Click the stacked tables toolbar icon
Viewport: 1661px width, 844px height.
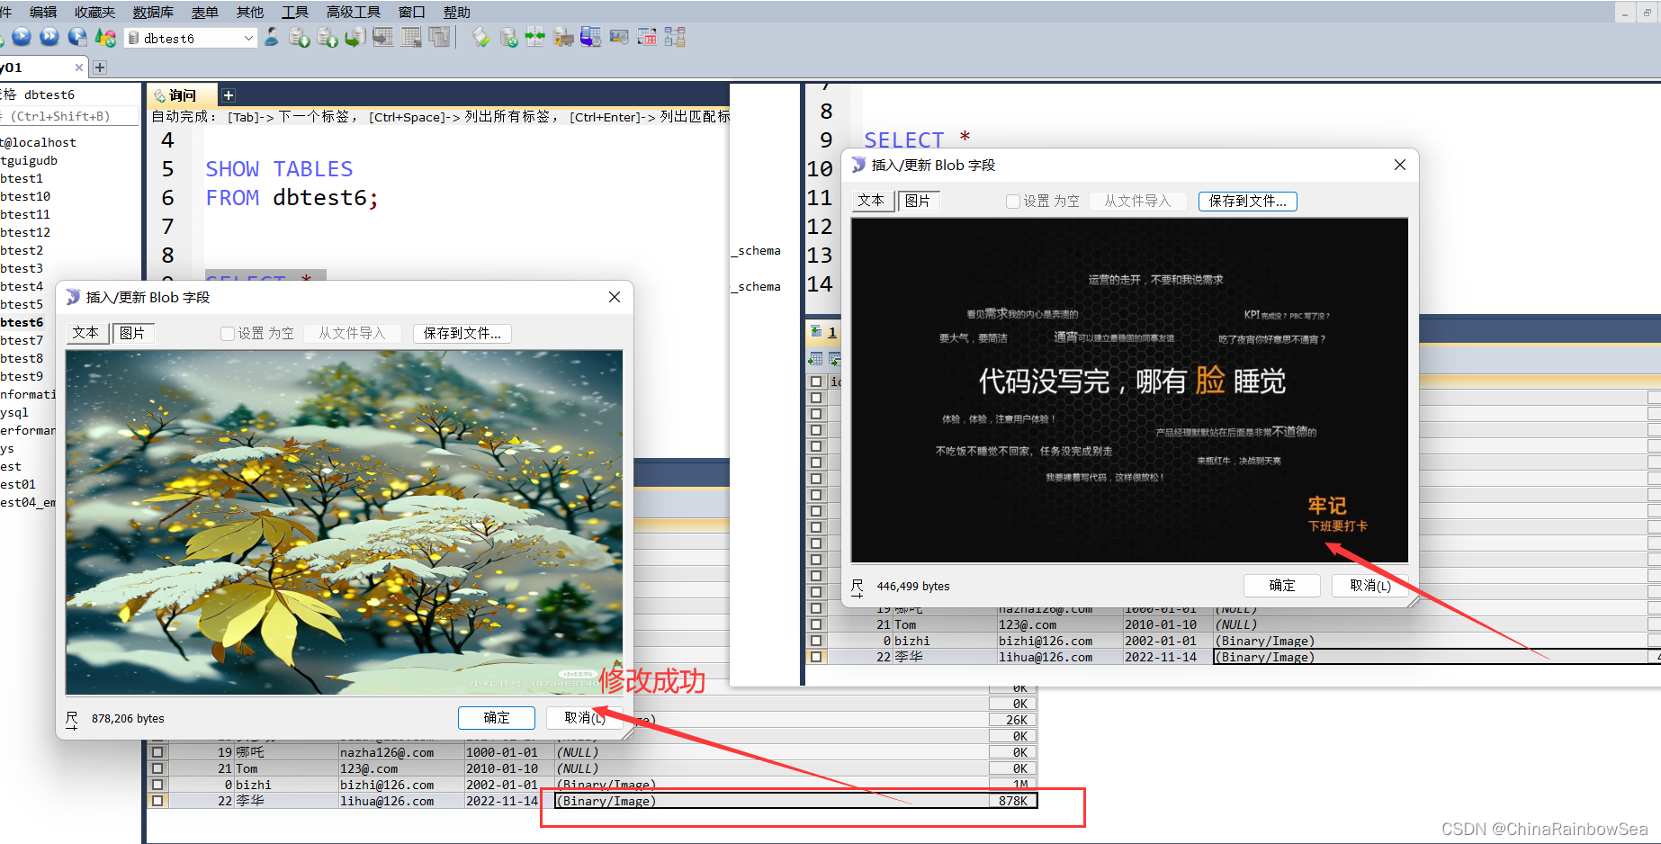pos(439,37)
